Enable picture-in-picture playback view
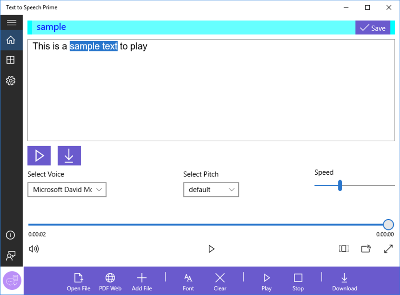The image size is (400, 295). [343, 249]
